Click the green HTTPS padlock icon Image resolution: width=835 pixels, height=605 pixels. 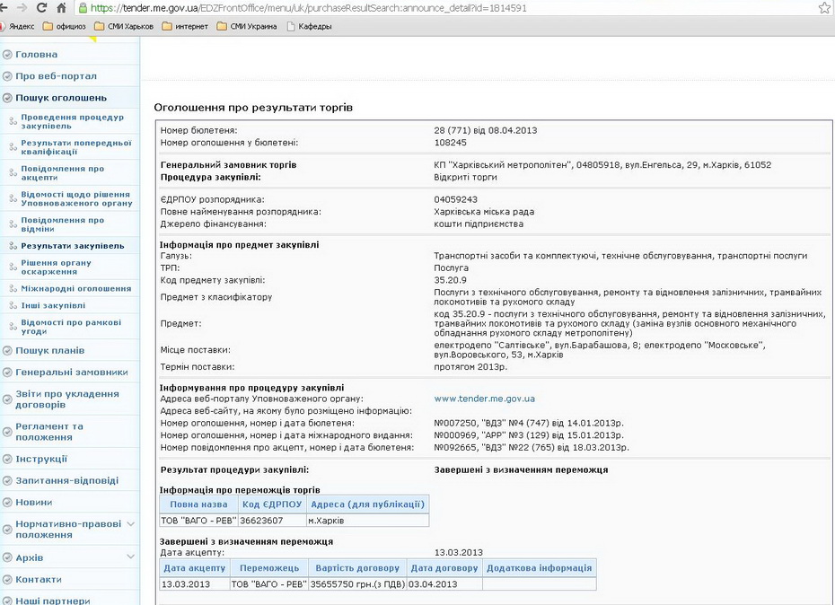pyautogui.click(x=83, y=8)
